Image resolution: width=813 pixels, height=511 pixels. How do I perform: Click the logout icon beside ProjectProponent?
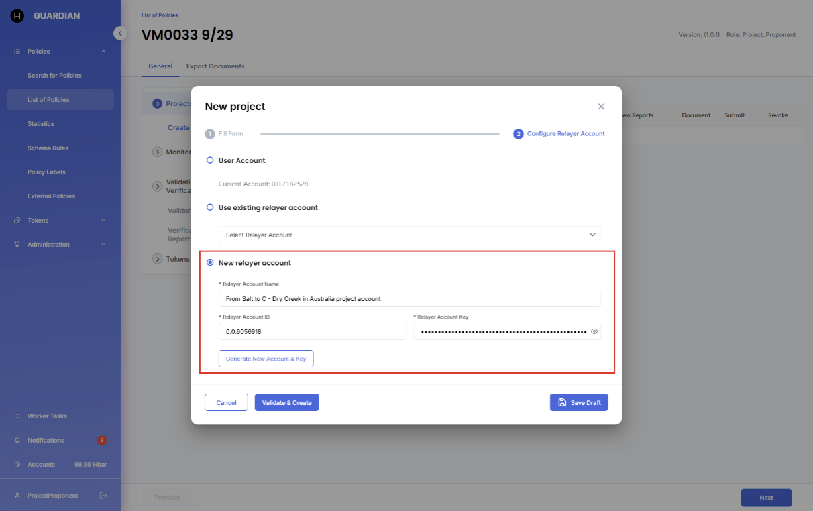pos(103,496)
